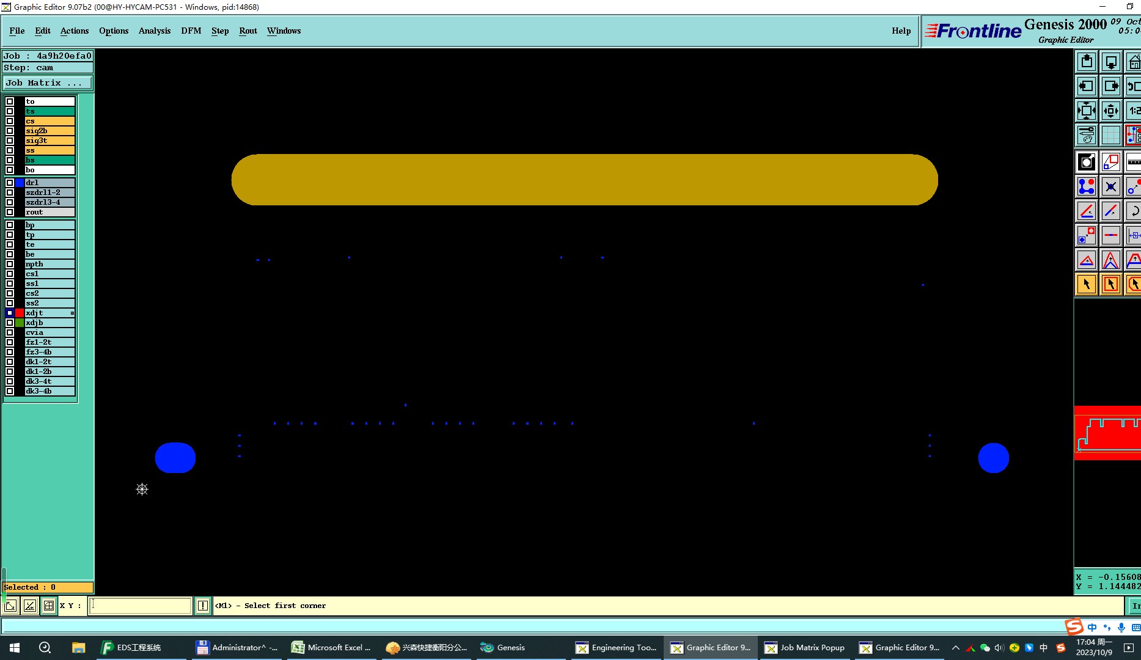This screenshot has width=1141, height=660.
Task: Toggle display box for layer ts
Action: [10, 111]
